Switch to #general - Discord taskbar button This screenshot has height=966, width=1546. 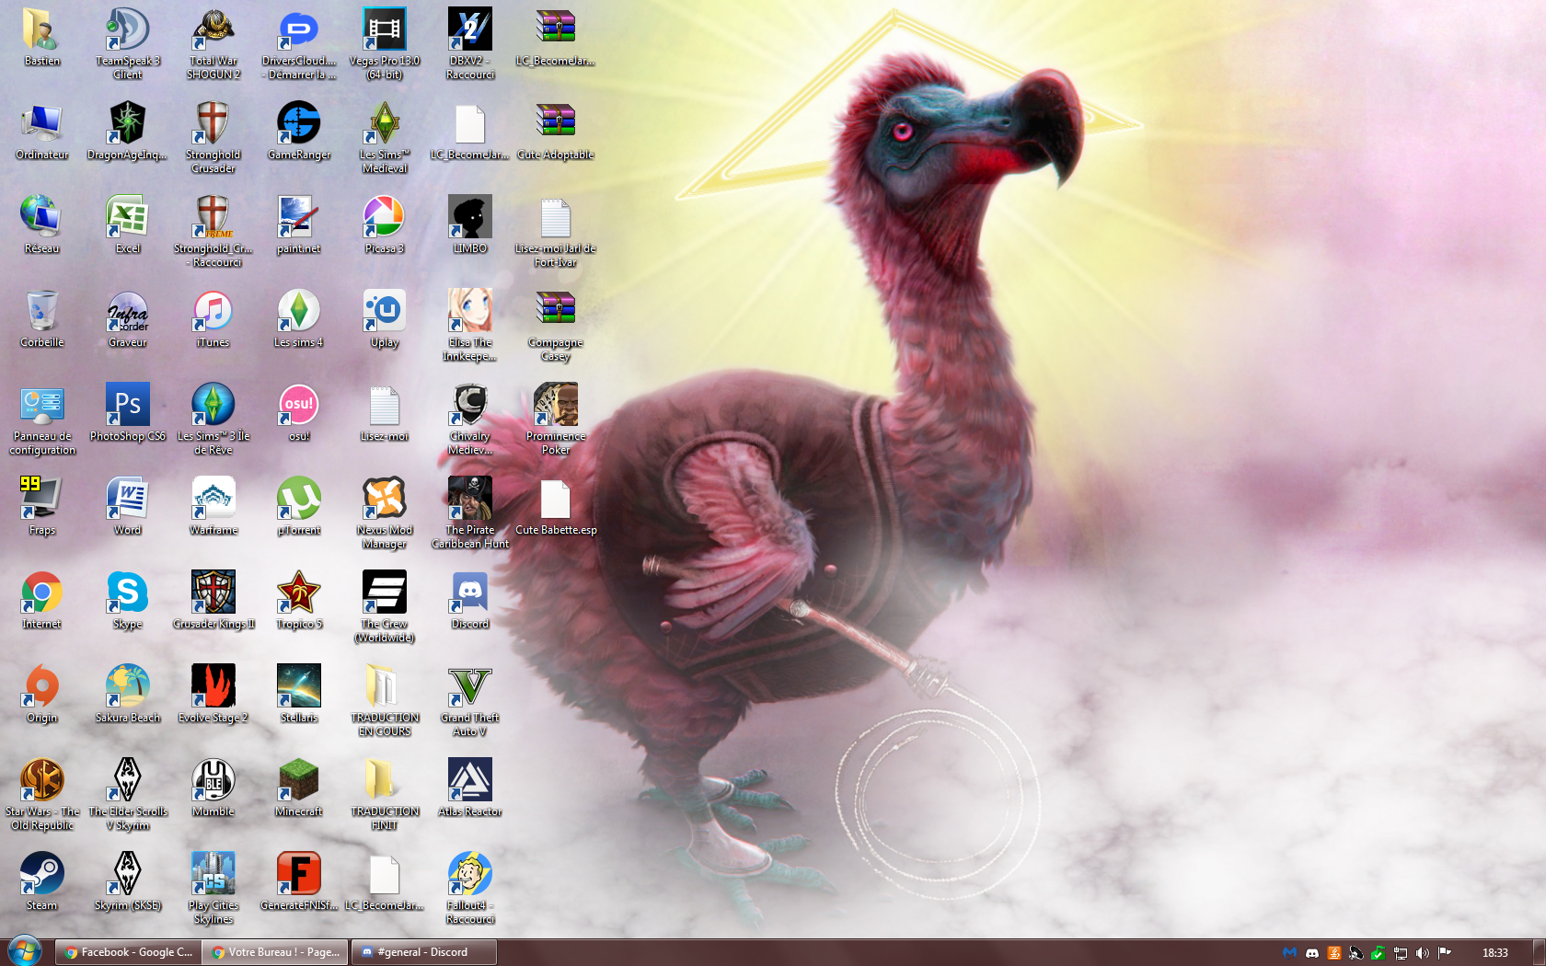[x=423, y=952]
